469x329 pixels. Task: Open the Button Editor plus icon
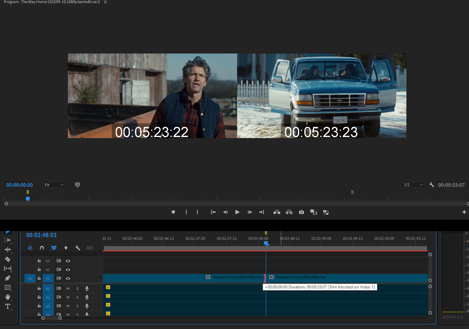pyautogui.click(x=464, y=212)
